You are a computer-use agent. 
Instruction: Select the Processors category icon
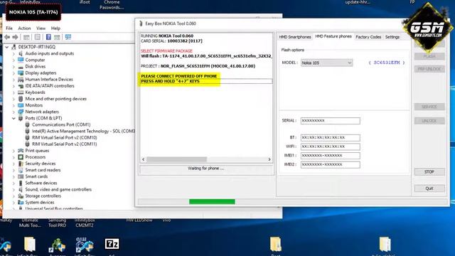click(21, 157)
